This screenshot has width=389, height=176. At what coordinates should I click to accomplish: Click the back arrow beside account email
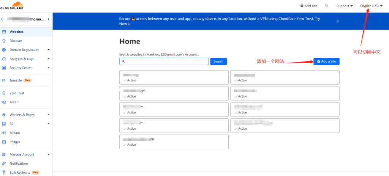[x=3, y=19]
